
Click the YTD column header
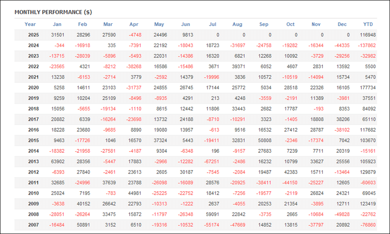(368, 24)
